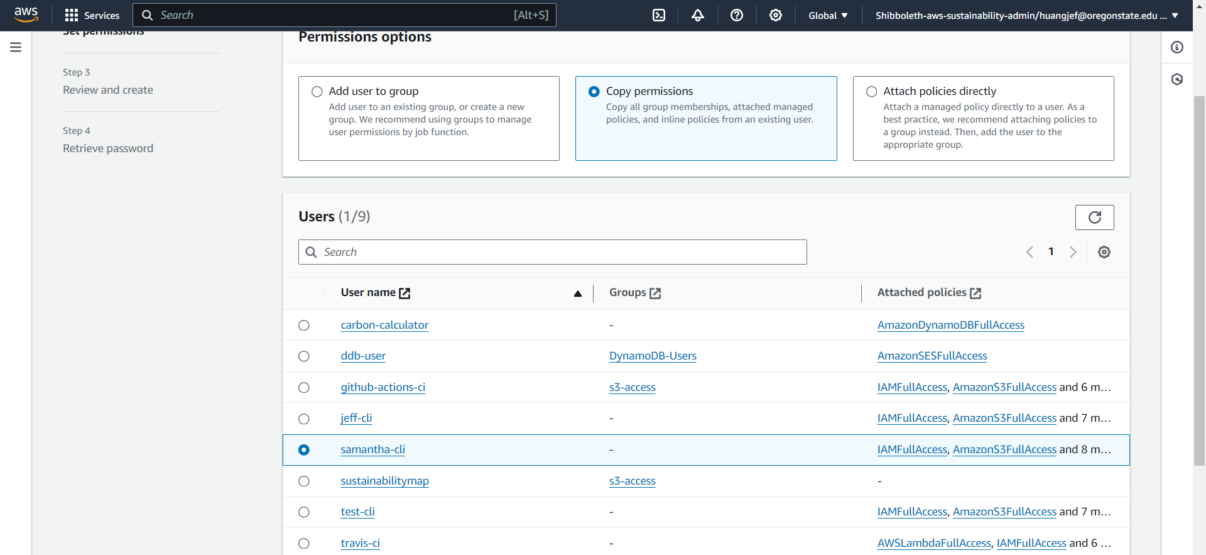The height and width of the screenshot is (555, 1206).
Task: Open the AWS console home logo
Action: point(26,14)
